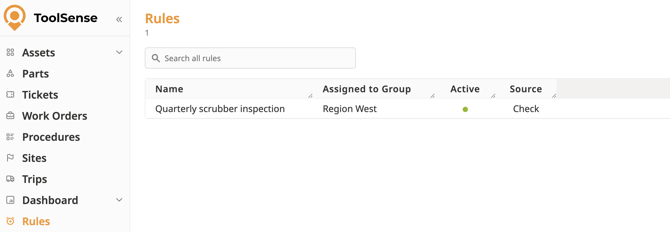The width and height of the screenshot is (670, 232).
Task: Click the Procedures checklist icon
Action: coord(10,137)
